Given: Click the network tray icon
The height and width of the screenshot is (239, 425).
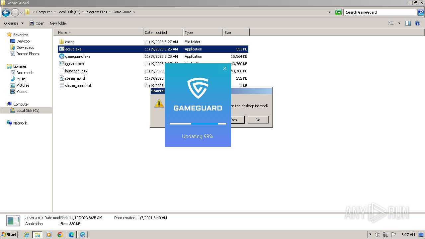Looking at the screenshot, I should [385, 235].
